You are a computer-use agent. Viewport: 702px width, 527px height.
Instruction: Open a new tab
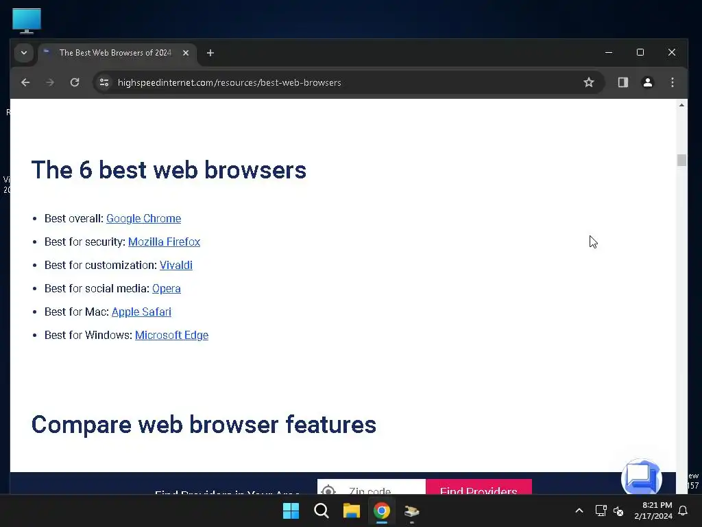(210, 53)
